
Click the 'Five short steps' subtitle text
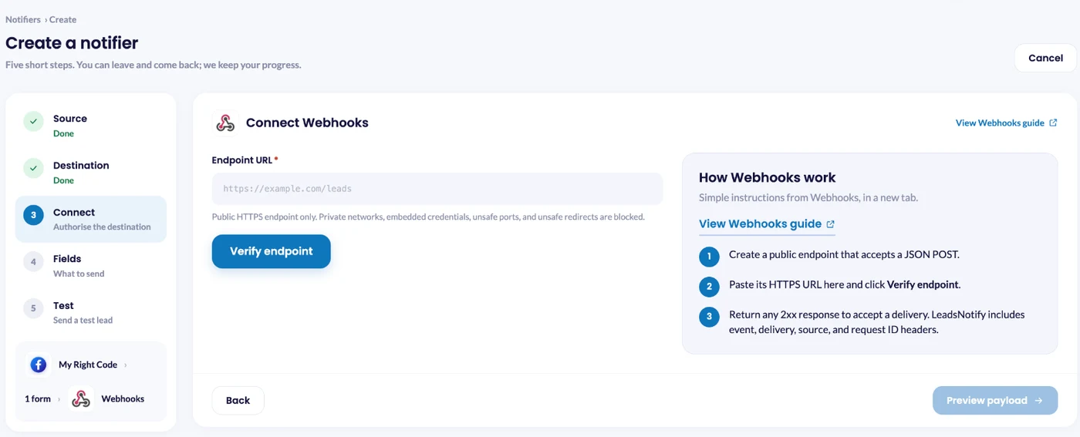click(x=154, y=65)
